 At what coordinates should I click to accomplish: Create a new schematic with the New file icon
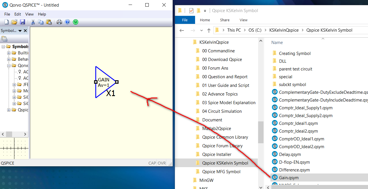tap(6, 22)
